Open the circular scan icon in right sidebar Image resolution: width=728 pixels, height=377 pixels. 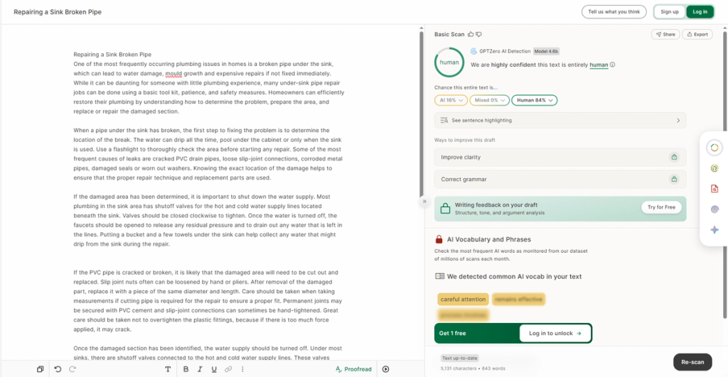[x=714, y=148]
